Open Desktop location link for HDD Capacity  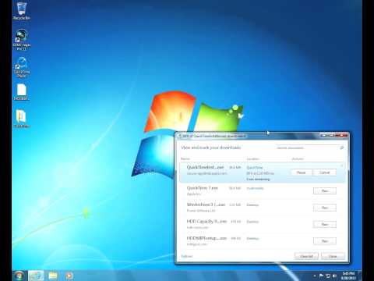pos(252,222)
